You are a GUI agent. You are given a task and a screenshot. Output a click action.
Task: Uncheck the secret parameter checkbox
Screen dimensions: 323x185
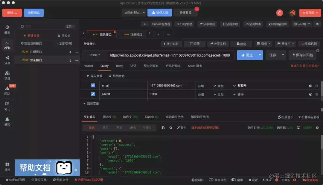click(x=93, y=94)
